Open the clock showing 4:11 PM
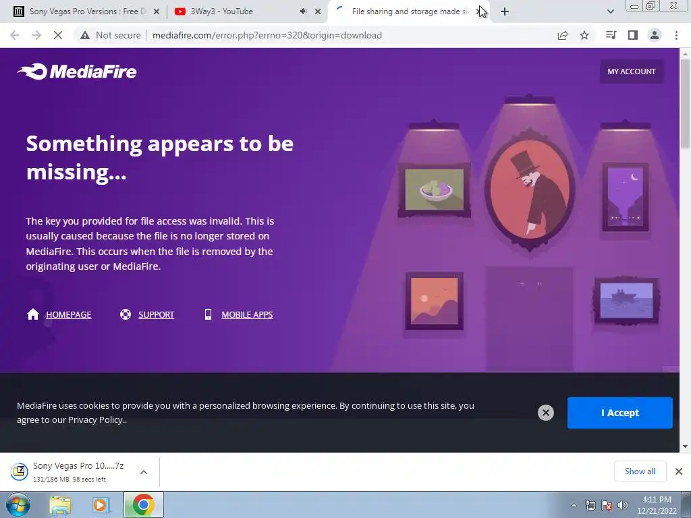The image size is (691, 518). pyautogui.click(x=657, y=505)
